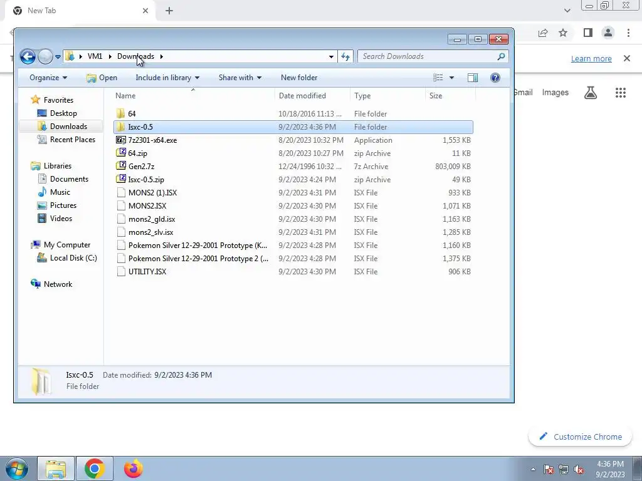Sort by Name column header

click(x=125, y=96)
